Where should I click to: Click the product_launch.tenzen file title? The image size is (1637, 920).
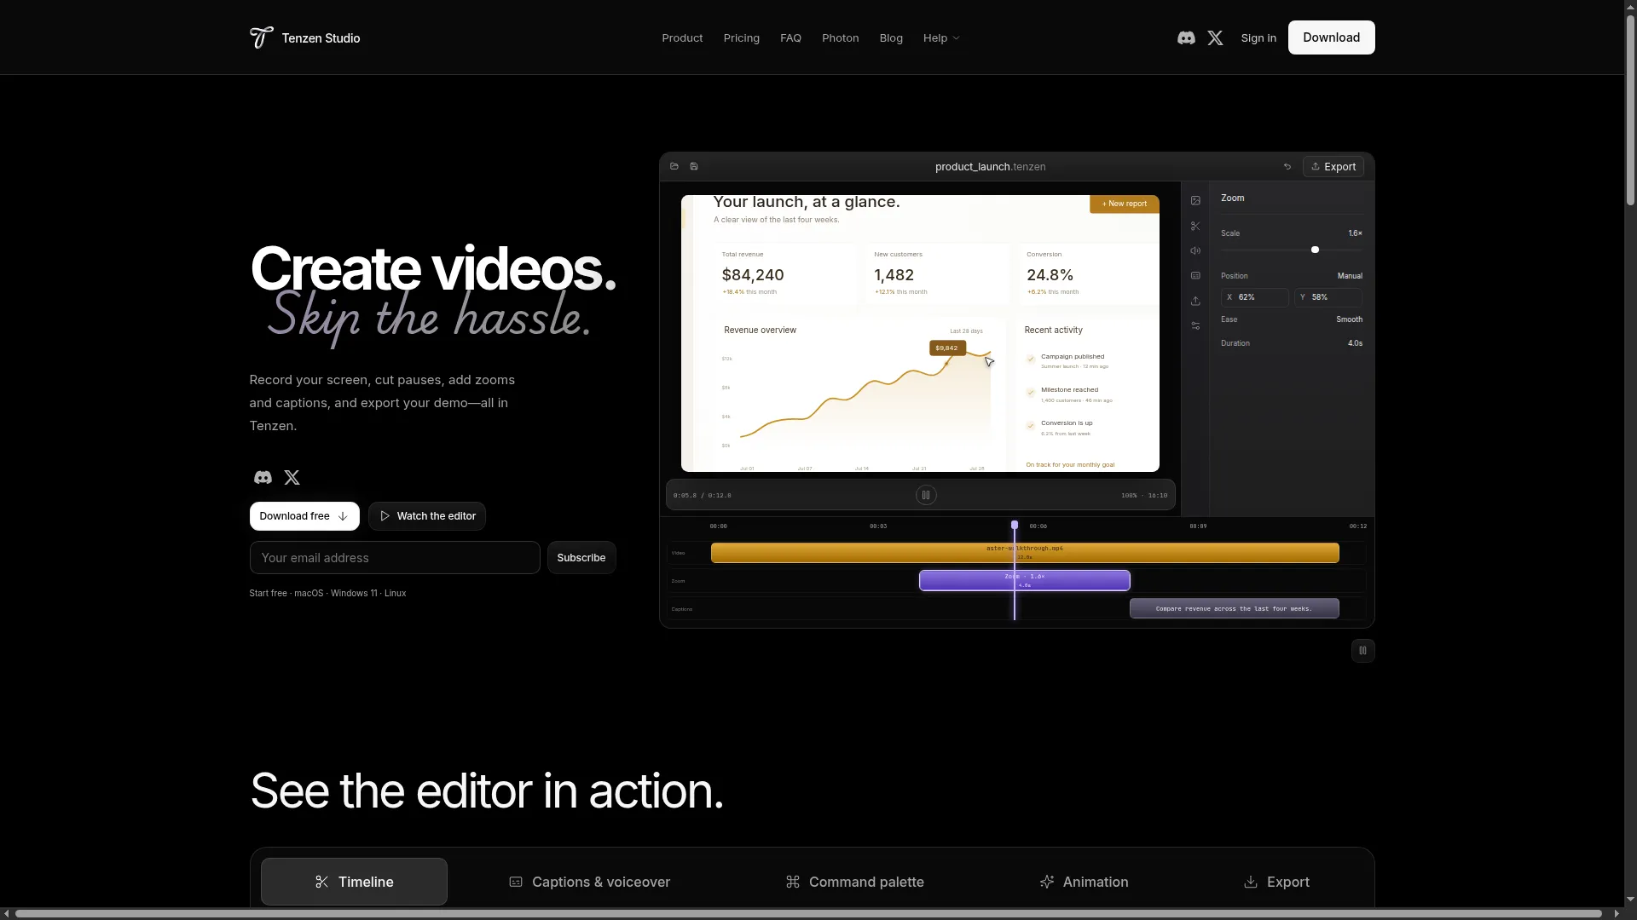coord(990,167)
